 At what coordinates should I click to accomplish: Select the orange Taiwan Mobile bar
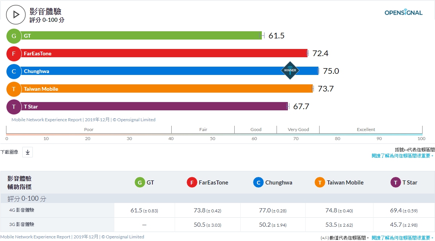(167, 88)
